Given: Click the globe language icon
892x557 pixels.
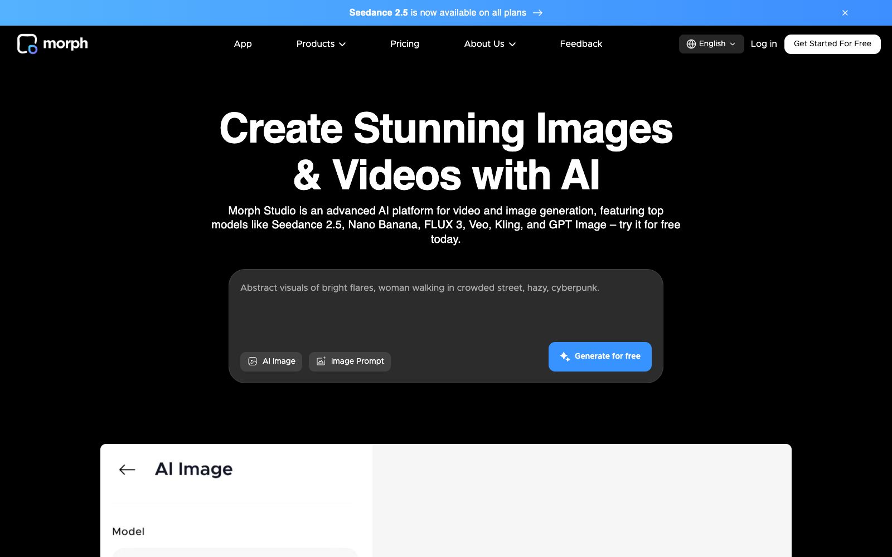Looking at the screenshot, I should pos(691,44).
